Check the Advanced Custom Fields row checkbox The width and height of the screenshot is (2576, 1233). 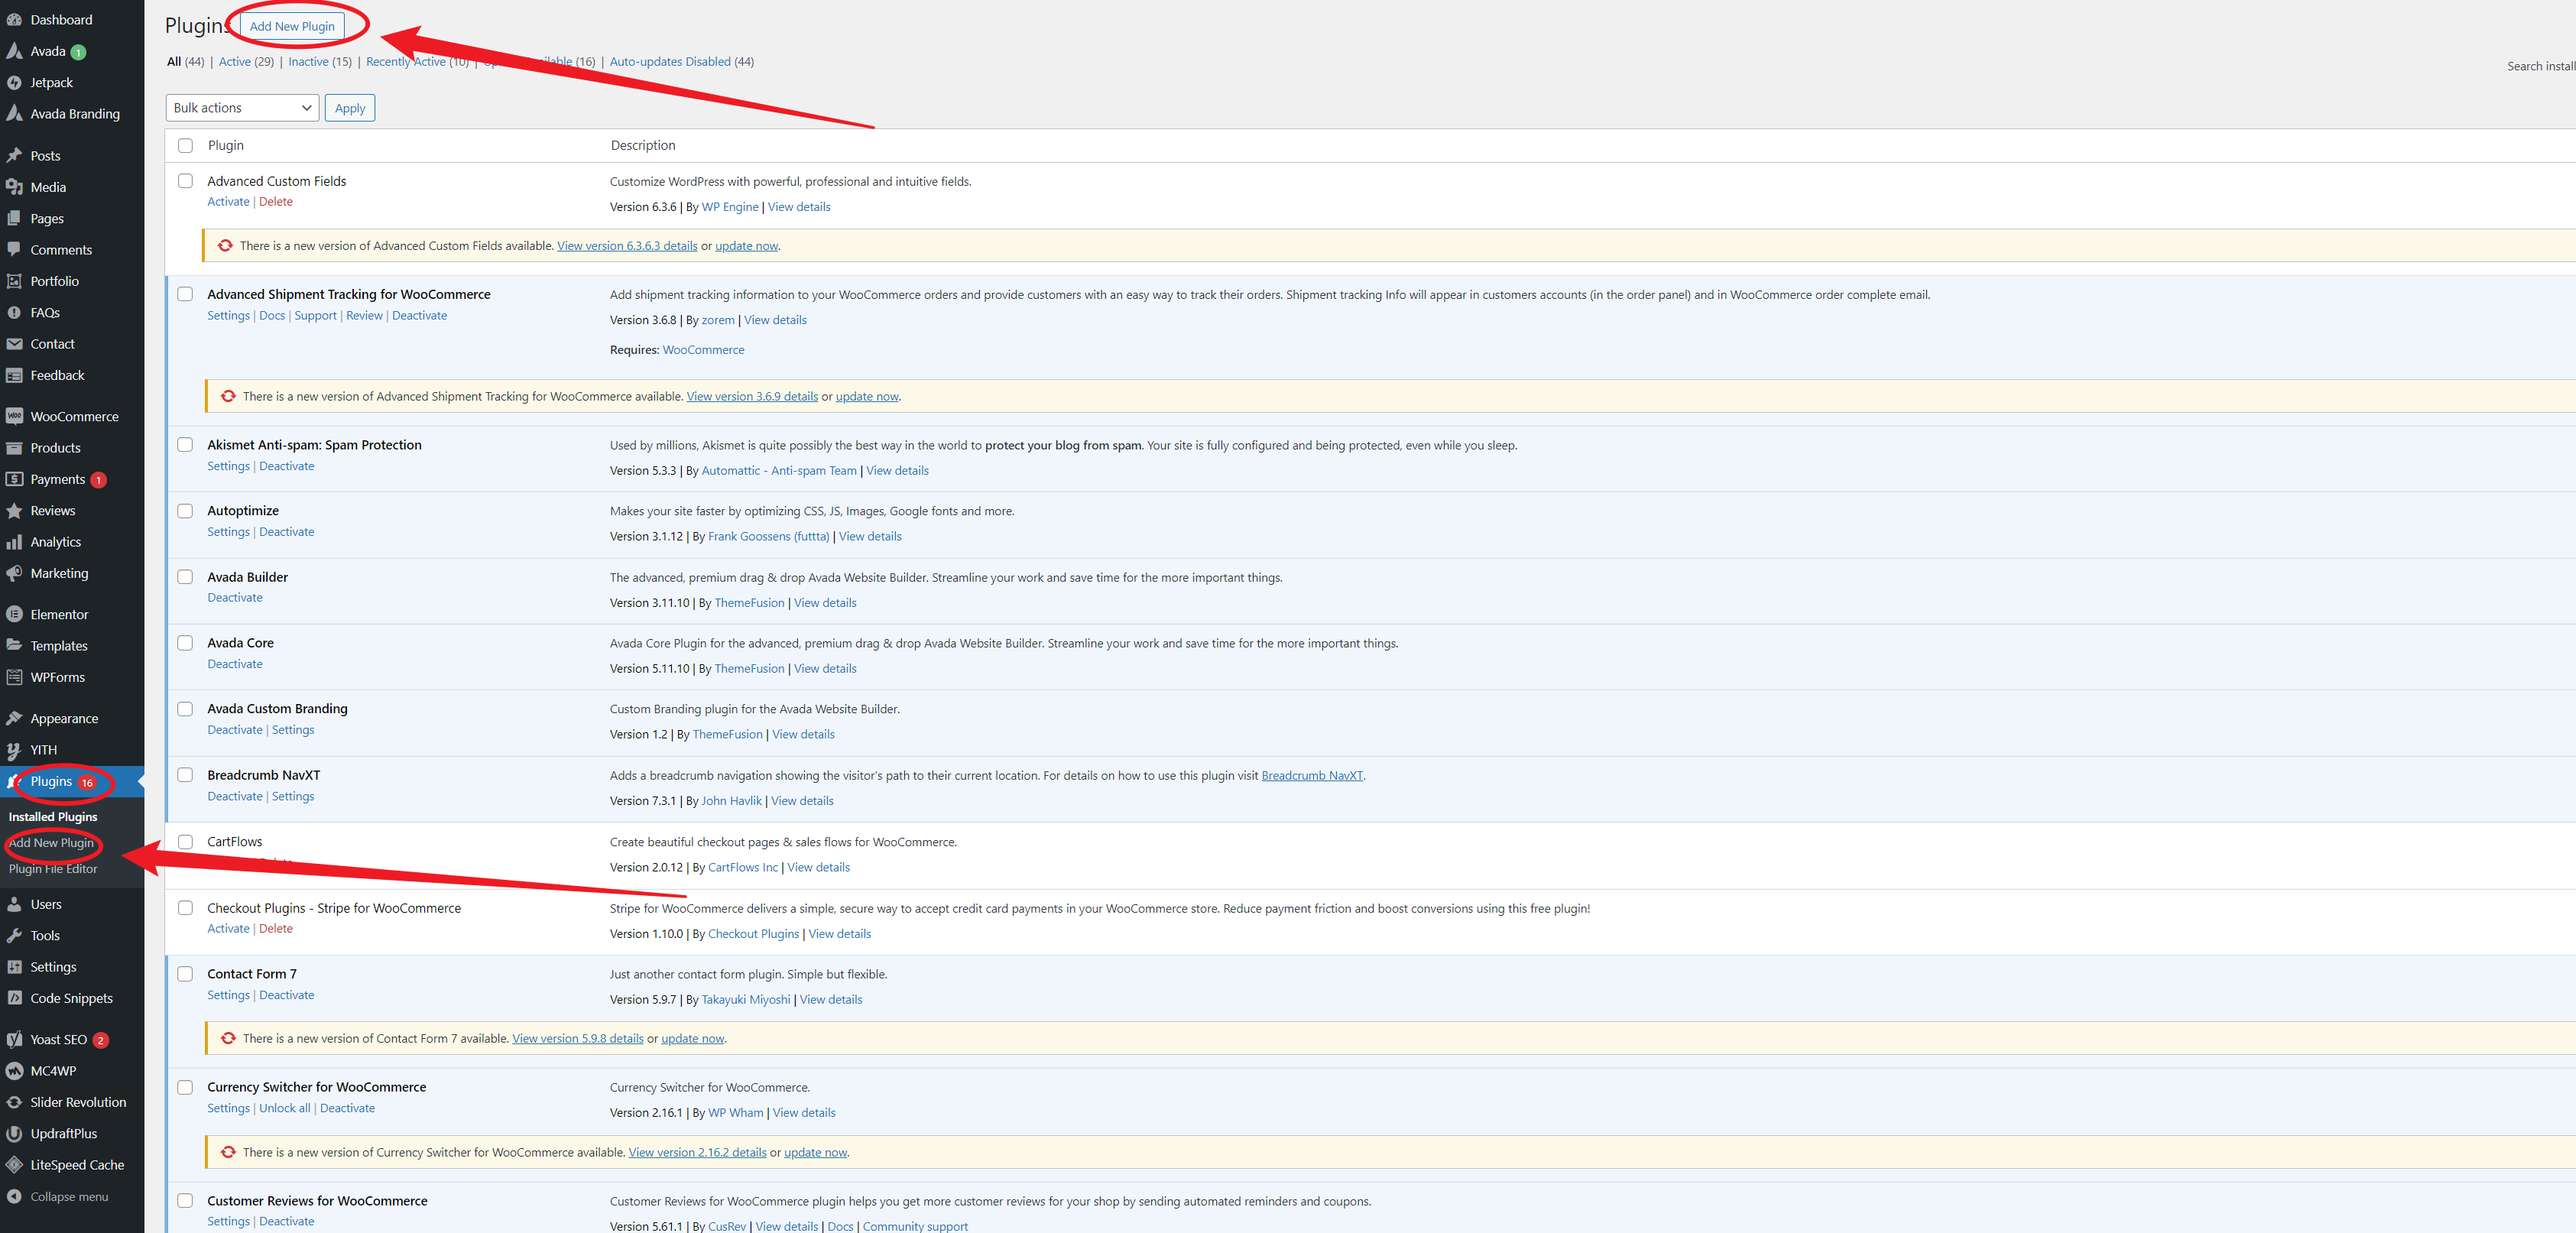tap(186, 181)
